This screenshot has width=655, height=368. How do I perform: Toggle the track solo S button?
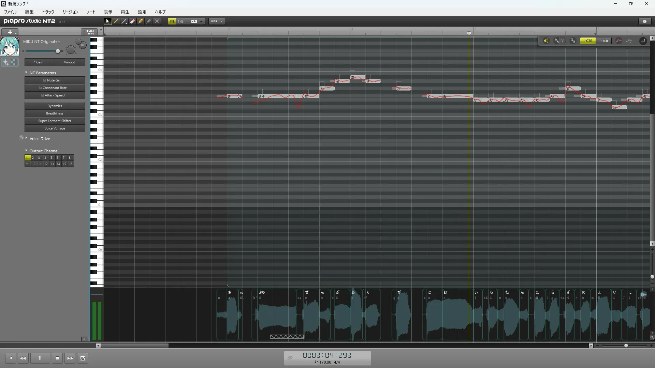78,42
